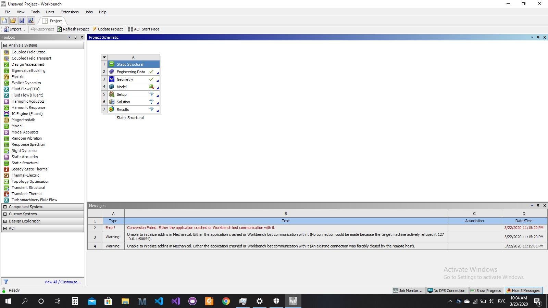
Task: Open the Help menu
Action: (102, 12)
